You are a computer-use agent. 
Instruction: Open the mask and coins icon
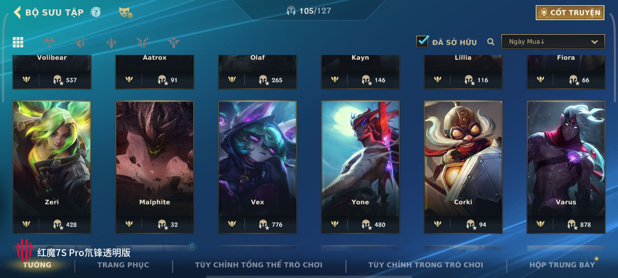(126, 13)
